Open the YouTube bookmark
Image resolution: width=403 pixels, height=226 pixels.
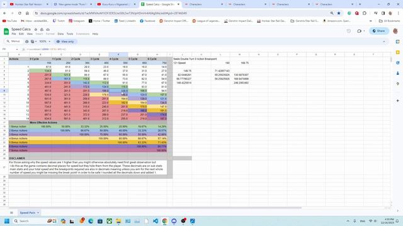click(x=10, y=21)
